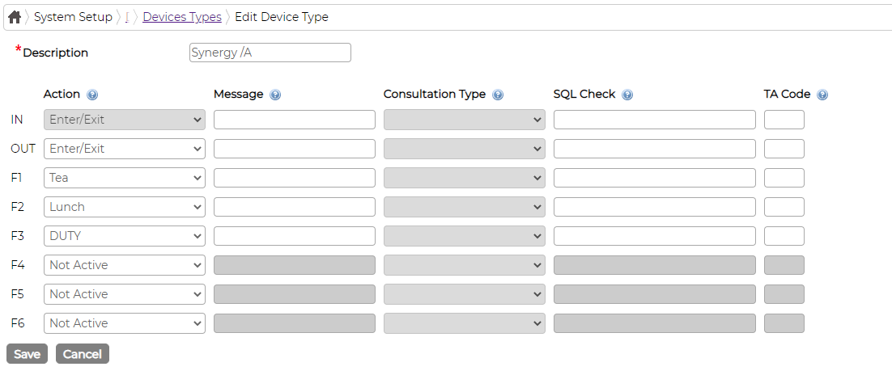Click the F1 row SQL Check field
The width and height of the screenshot is (892, 392).
pyautogui.click(x=655, y=178)
